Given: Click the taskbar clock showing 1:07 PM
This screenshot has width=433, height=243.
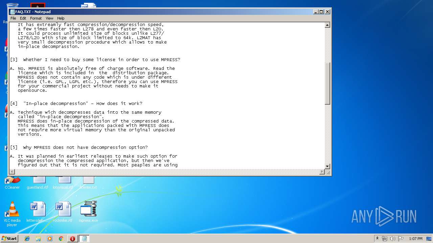Looking at the screenshot, I should (416, 239).
